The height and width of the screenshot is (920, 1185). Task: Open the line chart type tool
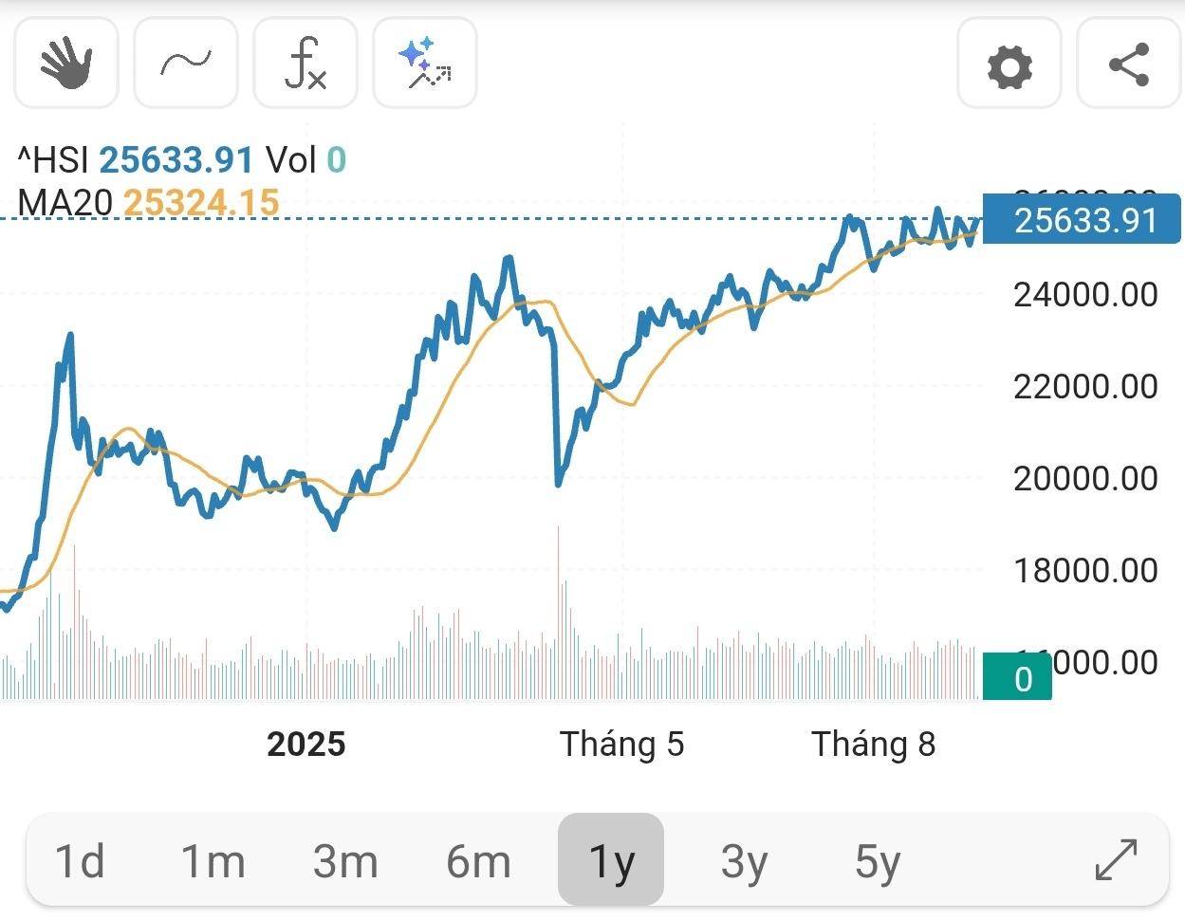coord(185,64)
